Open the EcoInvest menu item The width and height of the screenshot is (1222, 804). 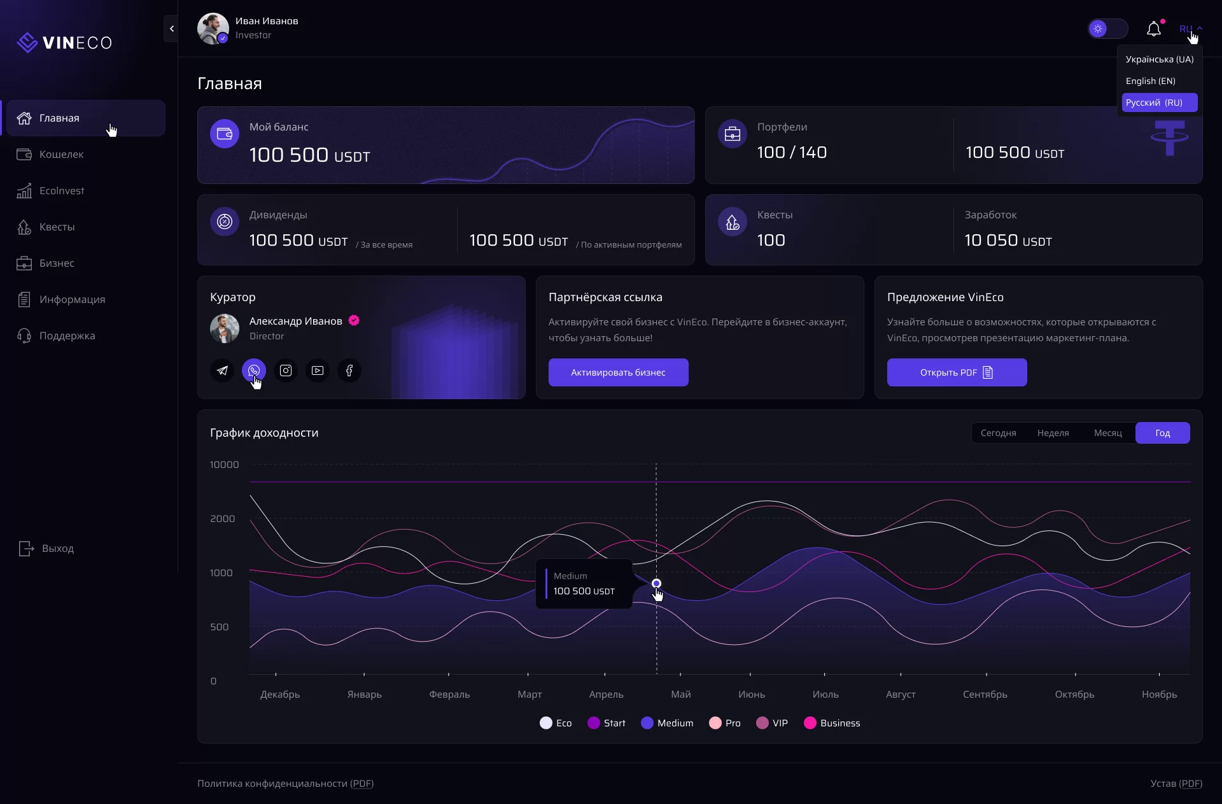point(61,190)
